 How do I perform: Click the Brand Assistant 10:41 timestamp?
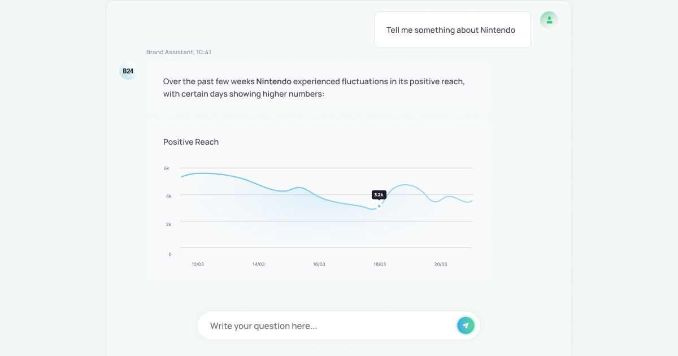click(x=179, y=51)
